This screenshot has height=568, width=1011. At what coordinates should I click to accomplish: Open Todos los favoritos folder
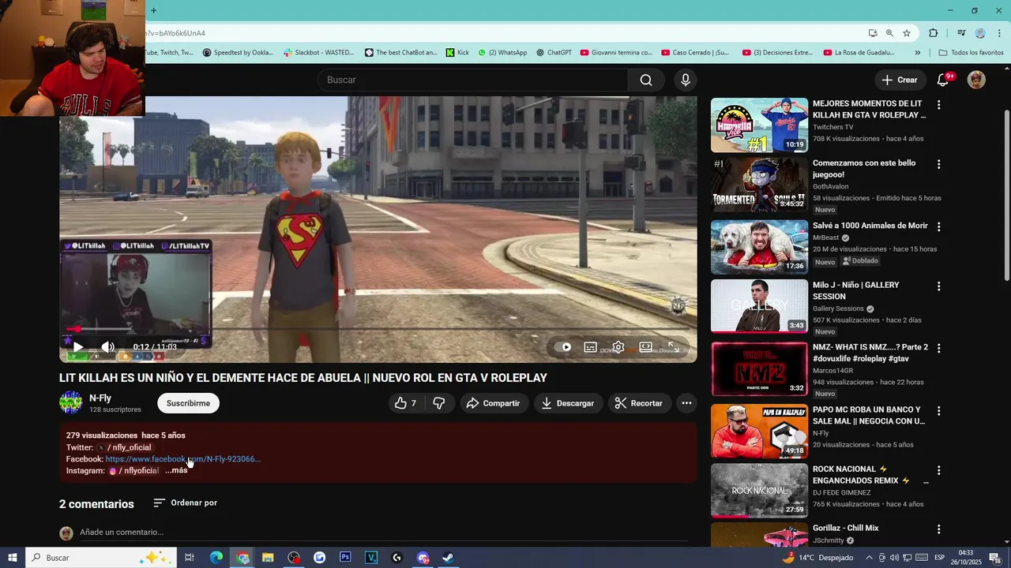971,53
